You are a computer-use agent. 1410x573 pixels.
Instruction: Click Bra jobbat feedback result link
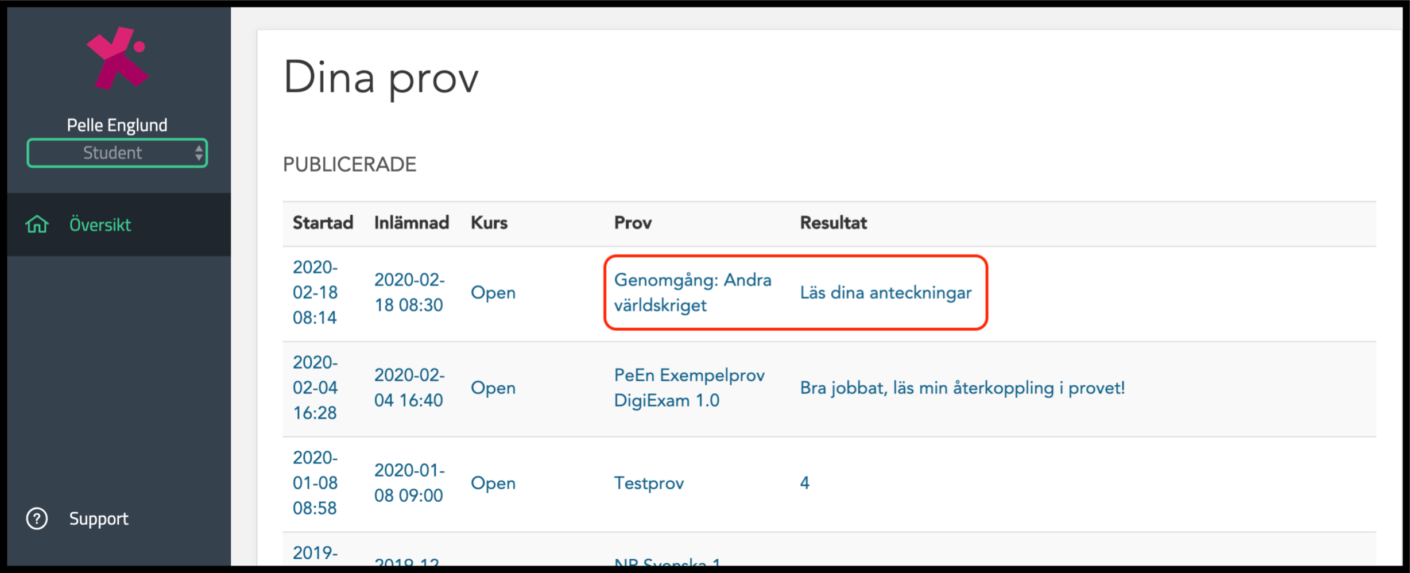coord(962,388)
